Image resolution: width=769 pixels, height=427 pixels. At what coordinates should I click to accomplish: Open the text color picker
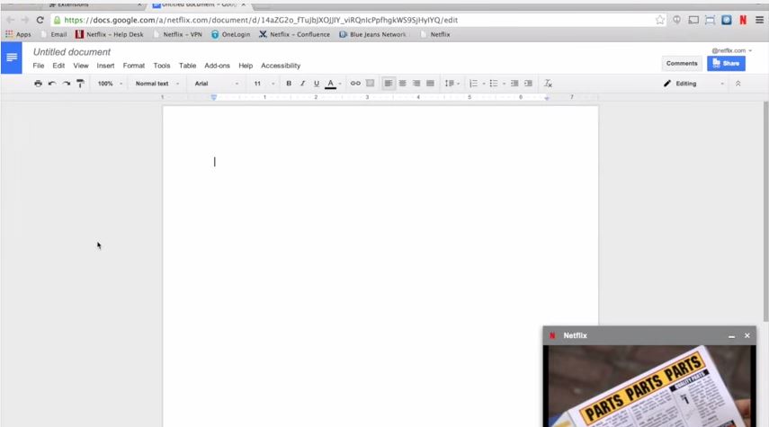(331, 84)
